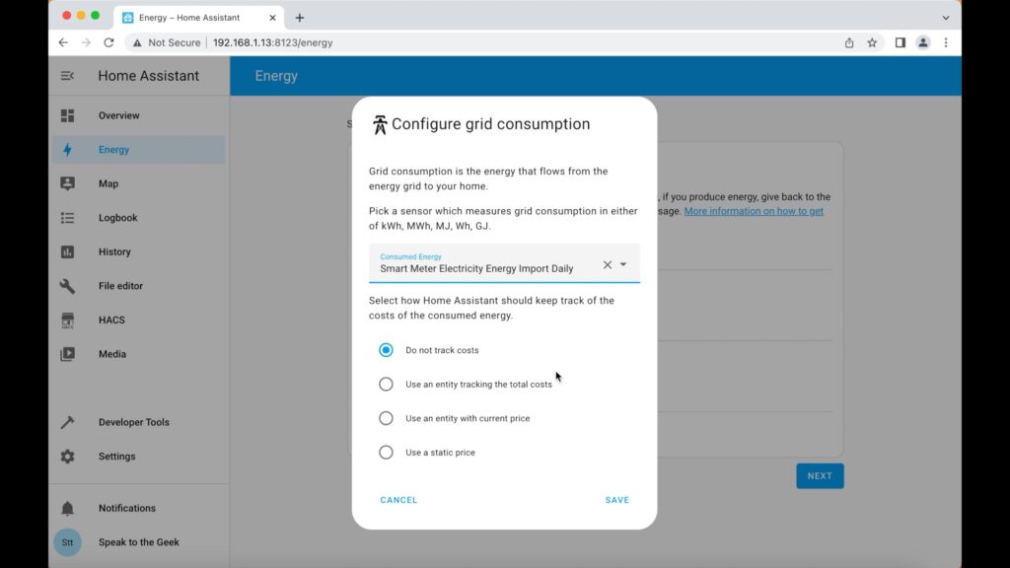Open the Map sidebar icon
The height and width of the screenshot is (568, 1010).
point(68,183)
